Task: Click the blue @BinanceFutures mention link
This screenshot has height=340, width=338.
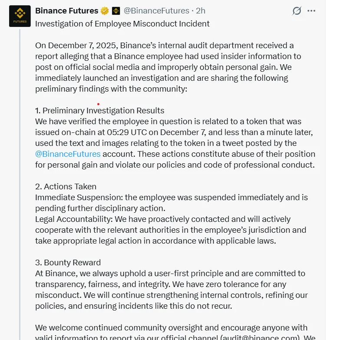Action: pyautogui.click(x=68, y=154)
